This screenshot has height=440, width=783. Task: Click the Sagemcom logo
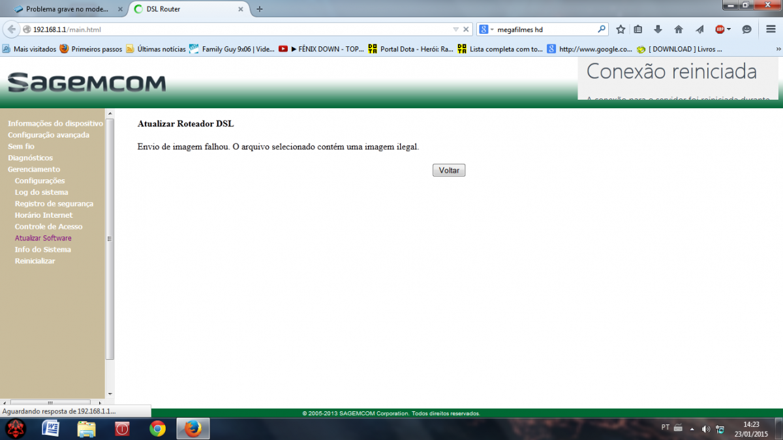[x=87, y=83]
